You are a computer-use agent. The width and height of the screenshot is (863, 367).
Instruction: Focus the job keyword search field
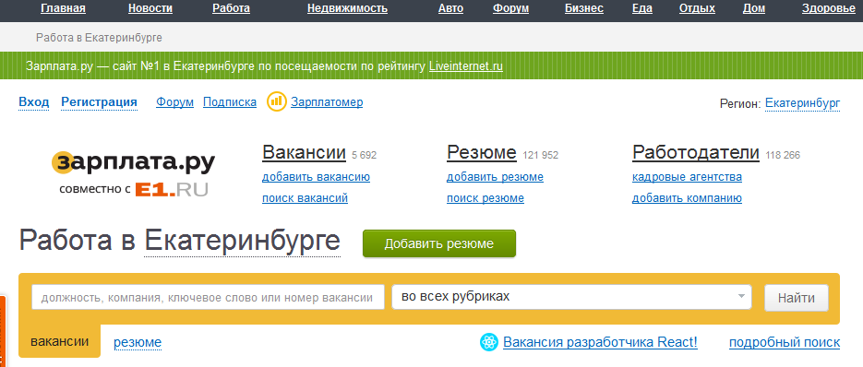point(208,297)
